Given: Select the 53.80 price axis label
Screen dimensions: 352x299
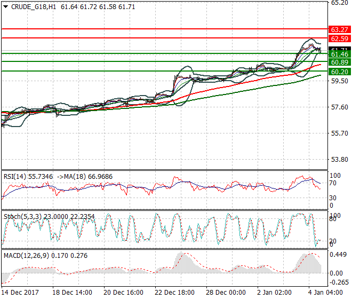Looking at the screenshot, I should (x=340, y=160).
